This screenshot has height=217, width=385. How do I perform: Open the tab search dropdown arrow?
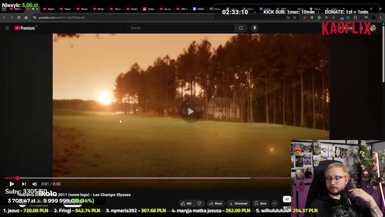pyautogui.click(x=4, y=9)
